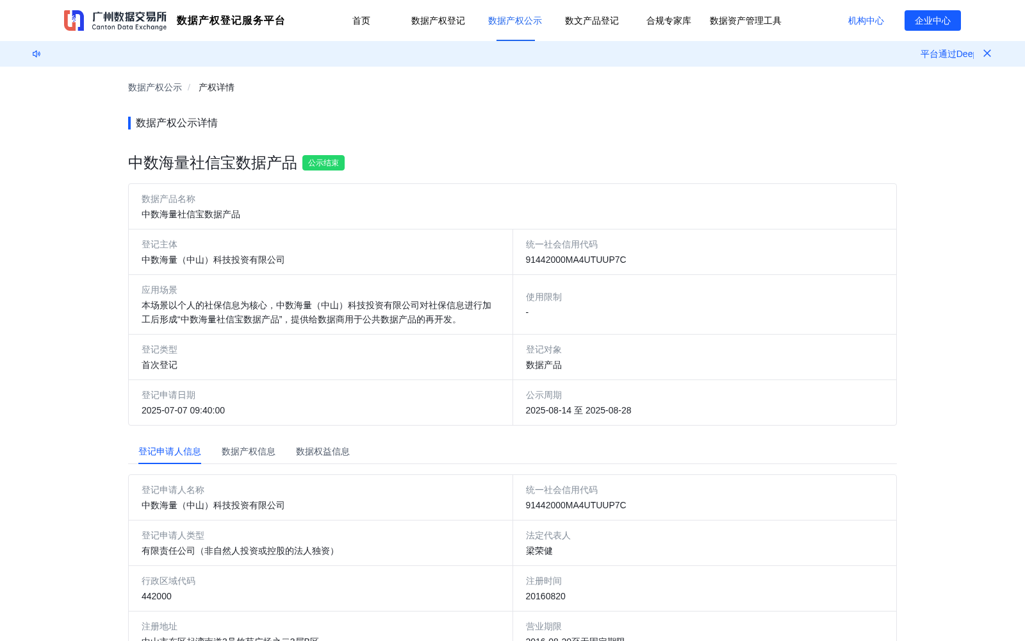Image resolution: width=1025 pixels, height=641 pixels.
Task: Open the 首页 menu item
Action: point(361,21)
